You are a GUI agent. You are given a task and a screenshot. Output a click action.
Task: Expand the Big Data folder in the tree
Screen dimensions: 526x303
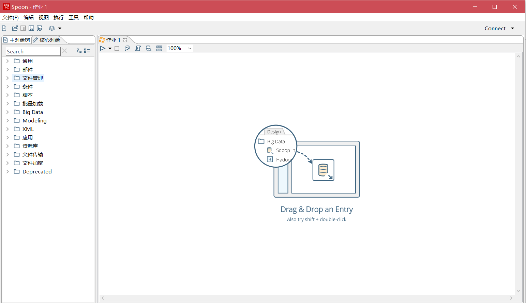pos(7,112)
